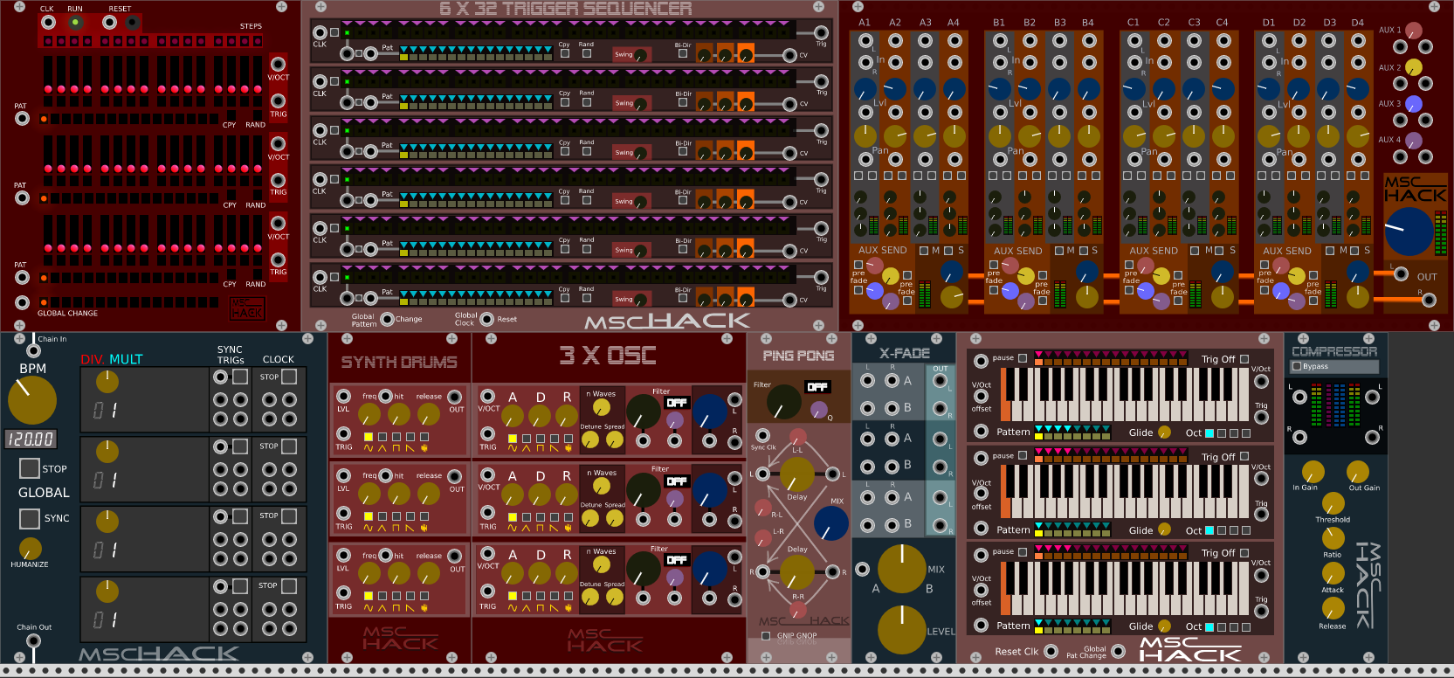This screenshot has width=1454, height=678.
Task: Click the HUMANIZE knob on the clock module
Action: 31,549
